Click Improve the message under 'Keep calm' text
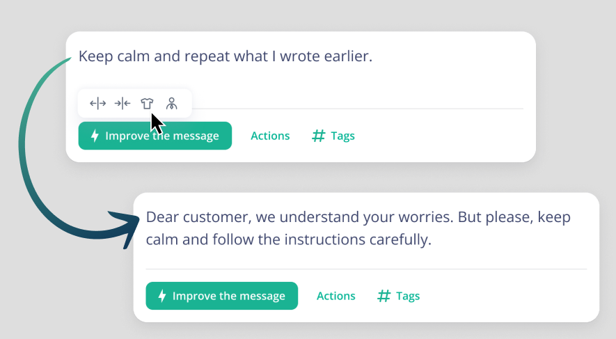Screen dimensions: 616x339 pyautogui.click(x=155, y=136)
